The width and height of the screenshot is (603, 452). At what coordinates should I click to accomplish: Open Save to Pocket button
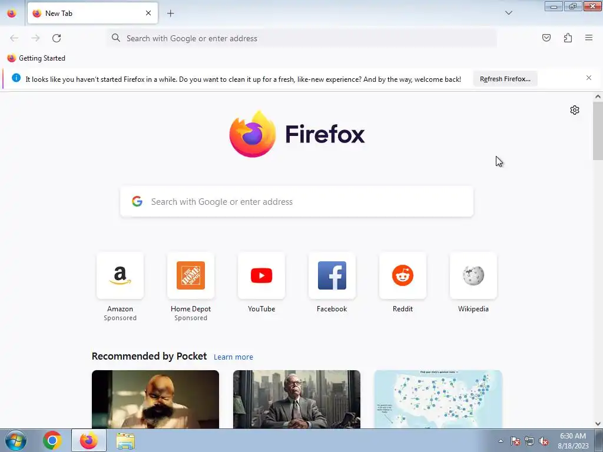[x=546, y=38]
